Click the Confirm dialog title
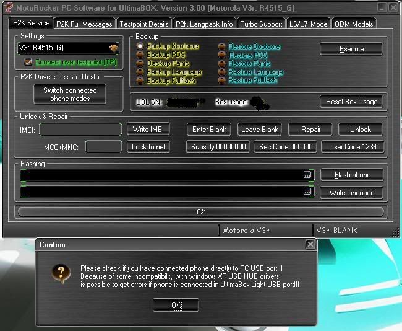402x331 pixels. [x=53, y=245]
